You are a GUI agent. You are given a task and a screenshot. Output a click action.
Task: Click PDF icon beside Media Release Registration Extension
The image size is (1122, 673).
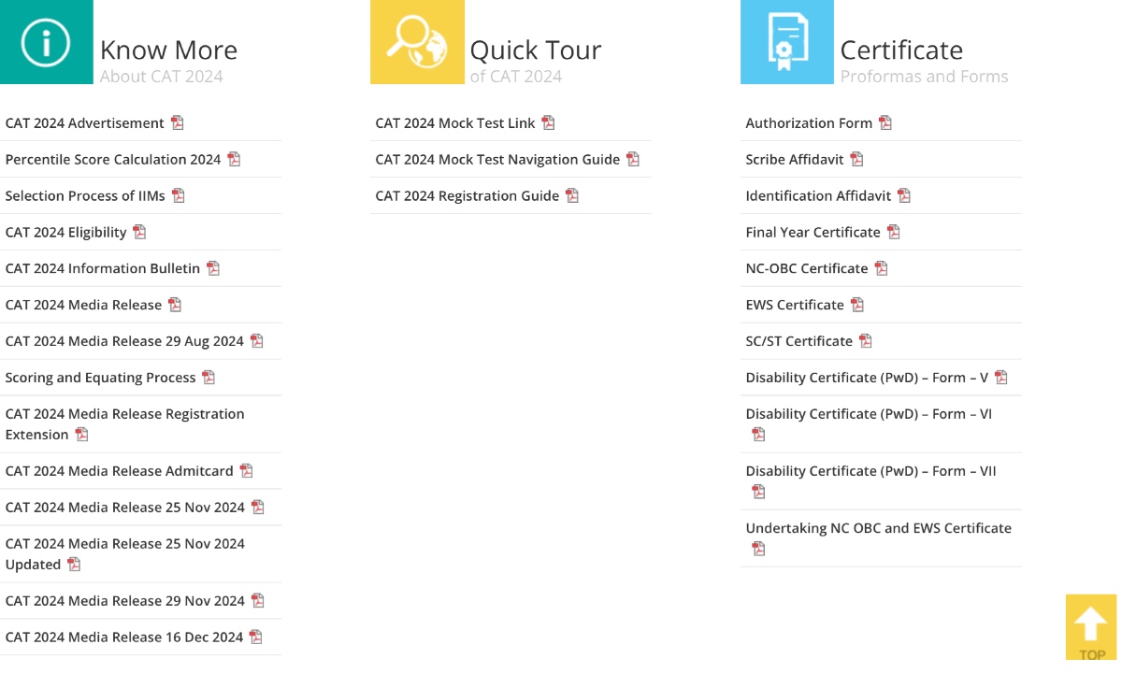pyautogui.click(x=81, y=435)
